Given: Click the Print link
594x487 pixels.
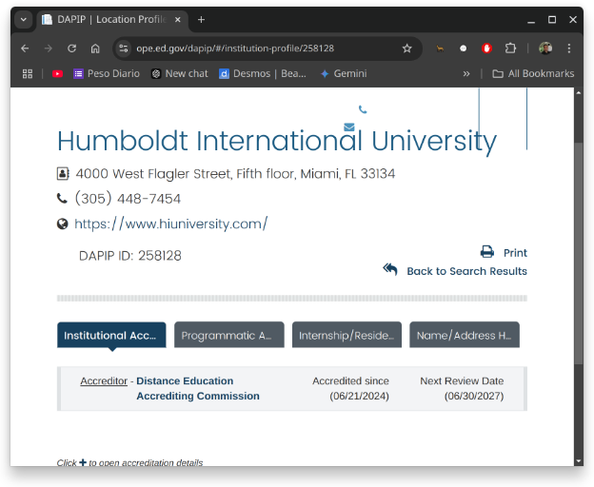Looking at the screenshot, I should tap(515, 253).
